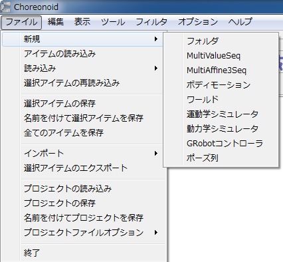Choose アイテムの読み込み
The height and width of the screenshot is (262, 283).
tap(82, 54)
